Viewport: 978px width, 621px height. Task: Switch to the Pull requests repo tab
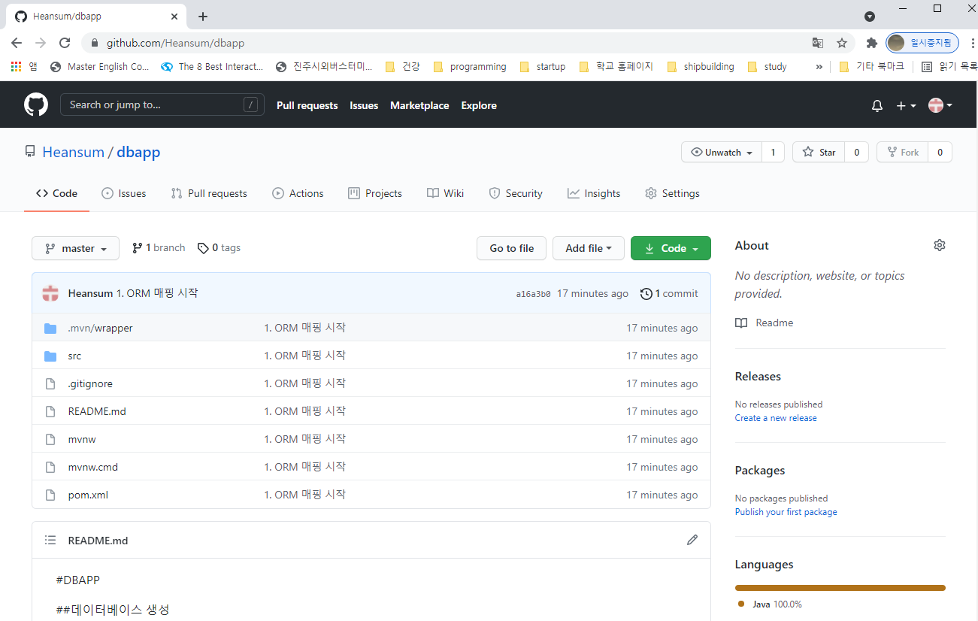coord(209,193)
